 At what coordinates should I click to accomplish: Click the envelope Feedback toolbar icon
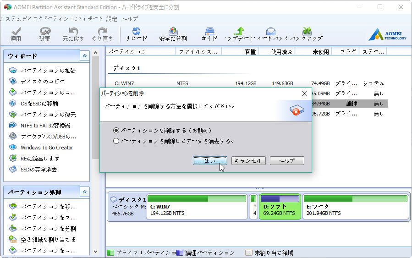coord(271,31)
